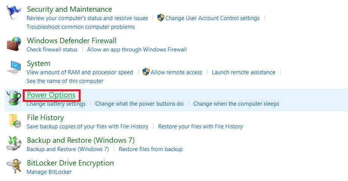The image size is (348, 181).
Task: Open Troubleshoot common computer problems link
Action: click(81, 27)
